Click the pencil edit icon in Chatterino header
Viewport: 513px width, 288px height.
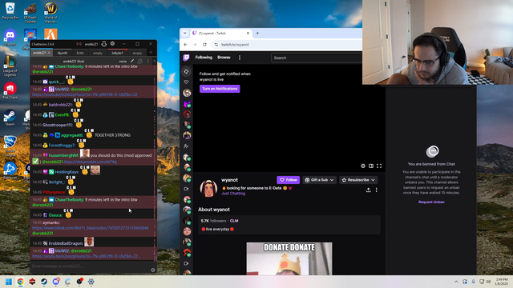(x=132, y=61)
